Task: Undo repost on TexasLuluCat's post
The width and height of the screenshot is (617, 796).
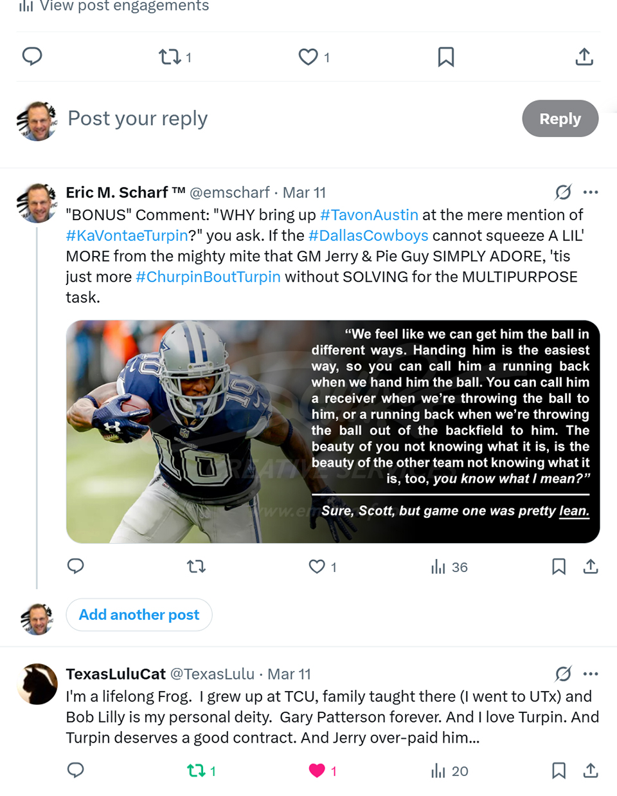Action: click(x=201, y=771)
